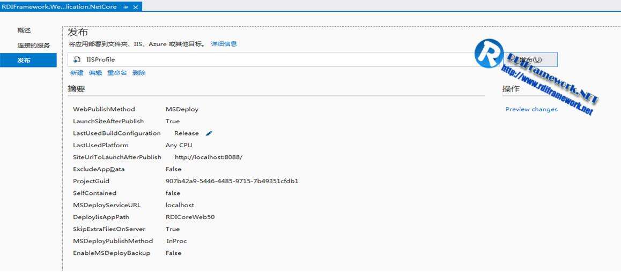This screenshot has height=272, width=621.
Task: Click the Any CPU platform value
Action: 179,145
